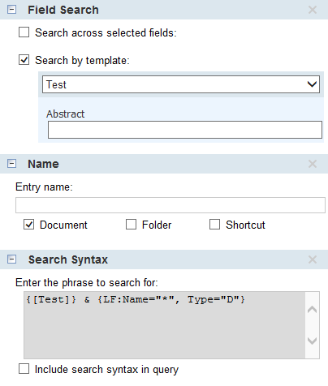The width and height of the screenshot is (328, 386).
Task: Click the Search Syntax header title
Action: (x=68, y=259)
